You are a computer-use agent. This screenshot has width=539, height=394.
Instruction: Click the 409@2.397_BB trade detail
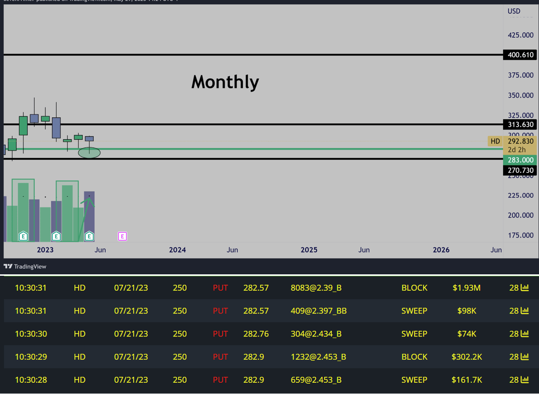319,310
